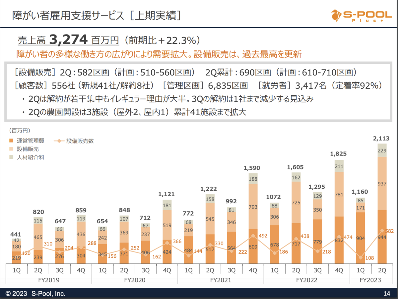
Task: Click the (百万円) unit label
Action: pyautogui.click(x=20, y=131)
